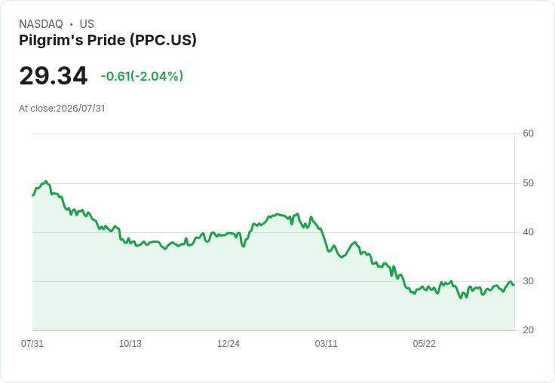Screen dimensions: 555x383
Task: Click the 07/31 x-axis date label
Action: click(32, 343)
